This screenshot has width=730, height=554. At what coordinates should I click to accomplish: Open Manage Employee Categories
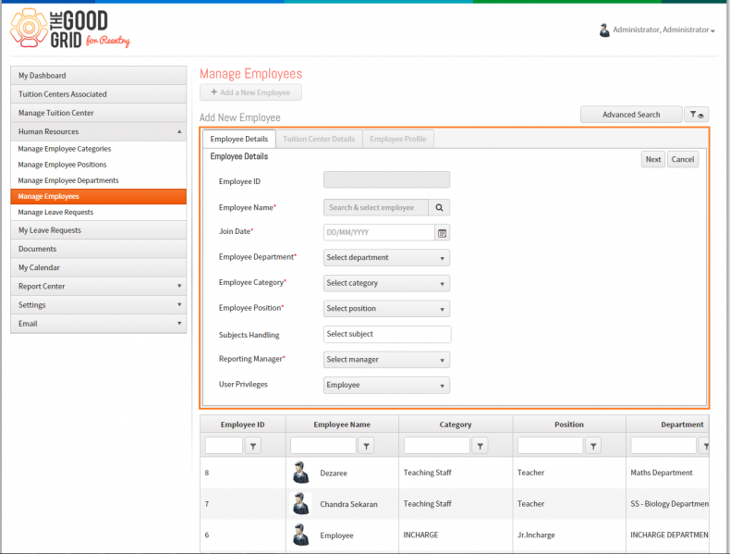pyautogui.click(x=98, y=149)
